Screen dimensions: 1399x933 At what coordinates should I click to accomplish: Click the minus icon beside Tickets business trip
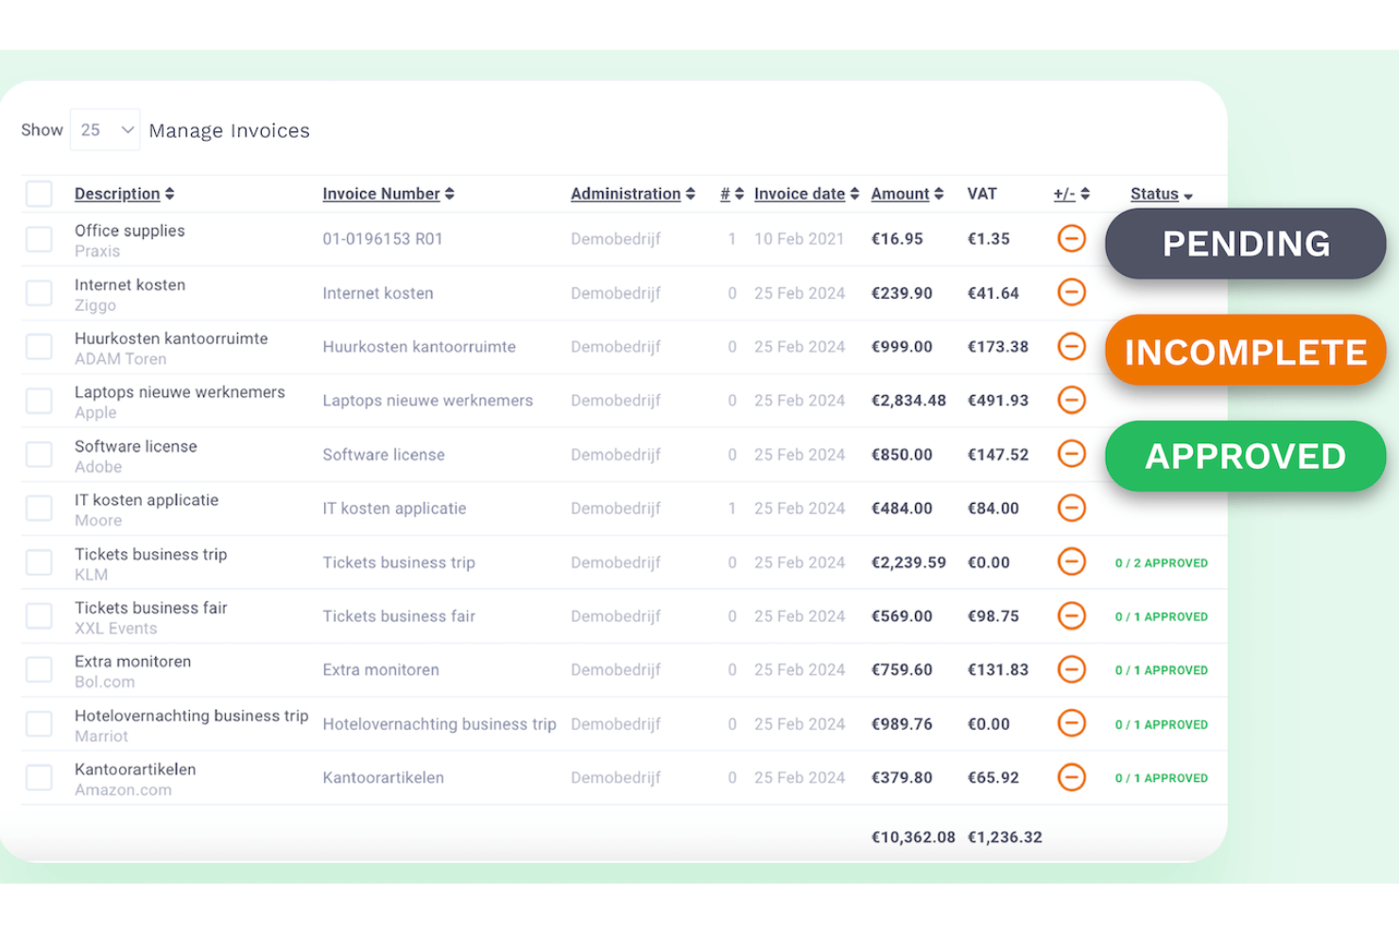[x=1071, y=562]
